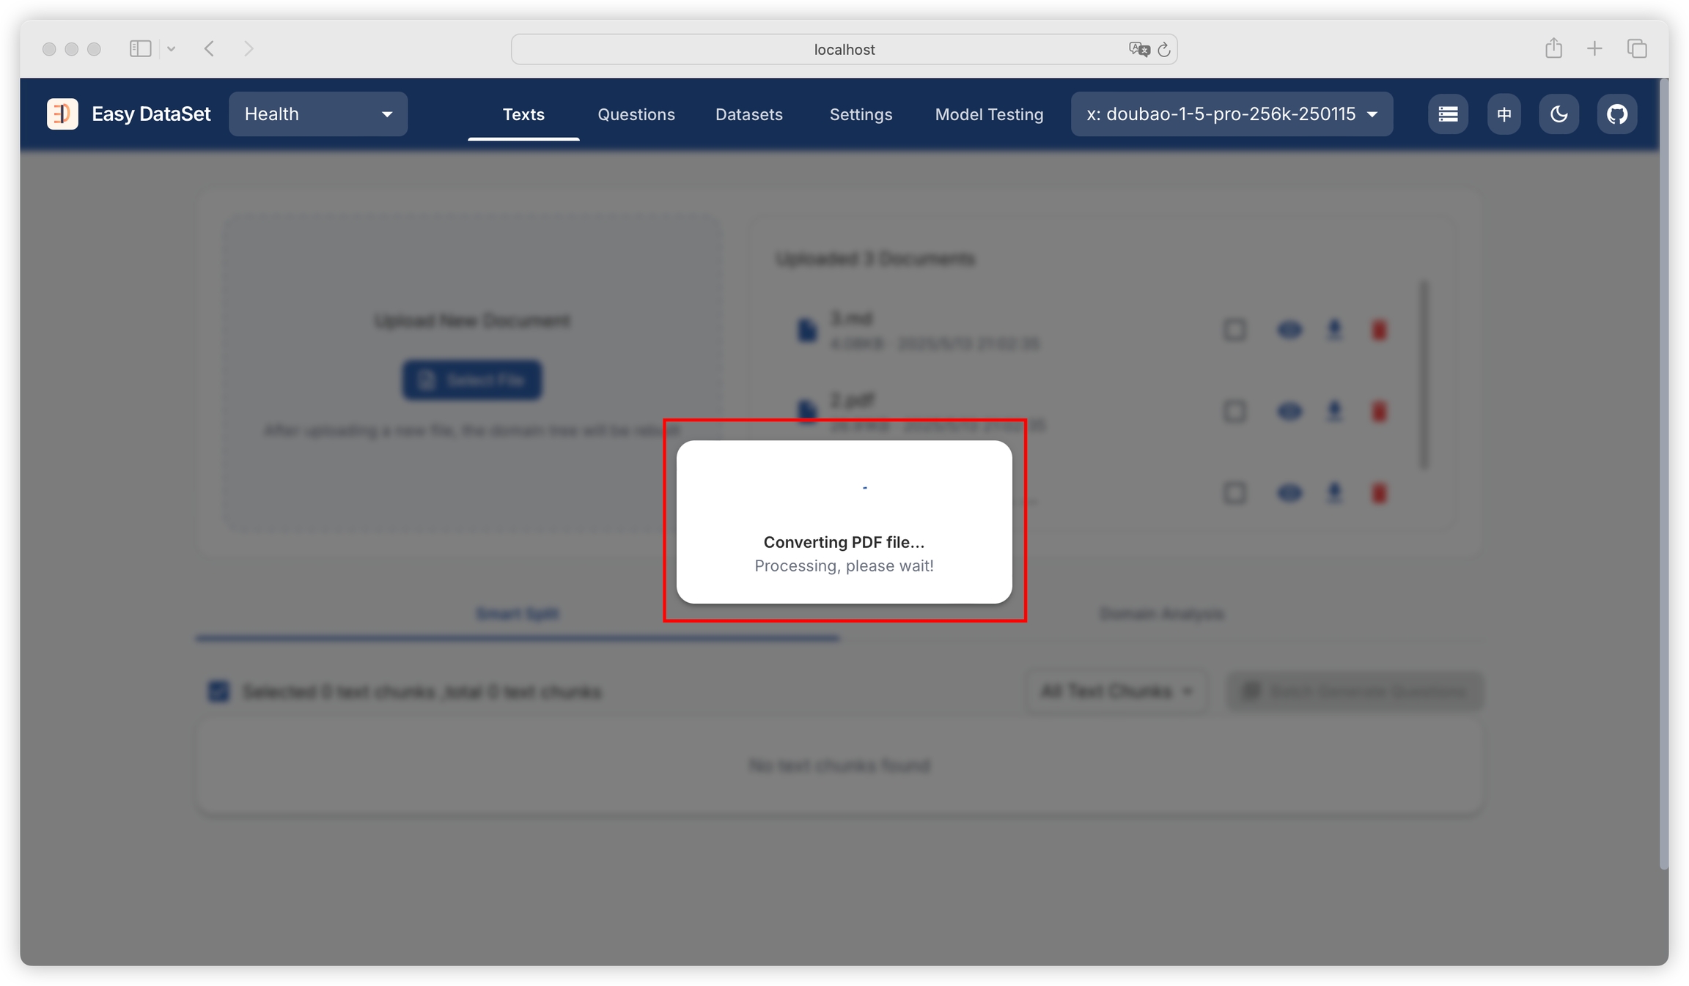The image size is (1689, 986).
Task: Switch language with the 中 icon
Action: tap(1504, 114)
